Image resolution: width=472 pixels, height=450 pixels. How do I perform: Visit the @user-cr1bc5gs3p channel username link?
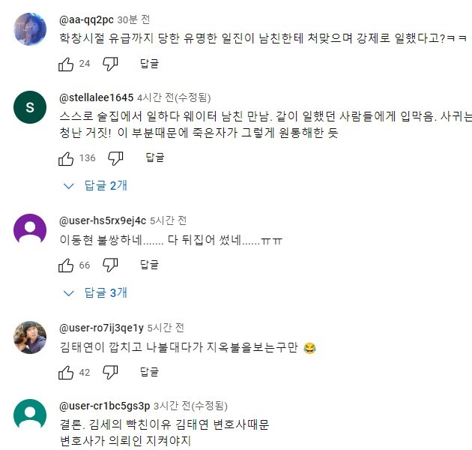click(x=104, y=406)
